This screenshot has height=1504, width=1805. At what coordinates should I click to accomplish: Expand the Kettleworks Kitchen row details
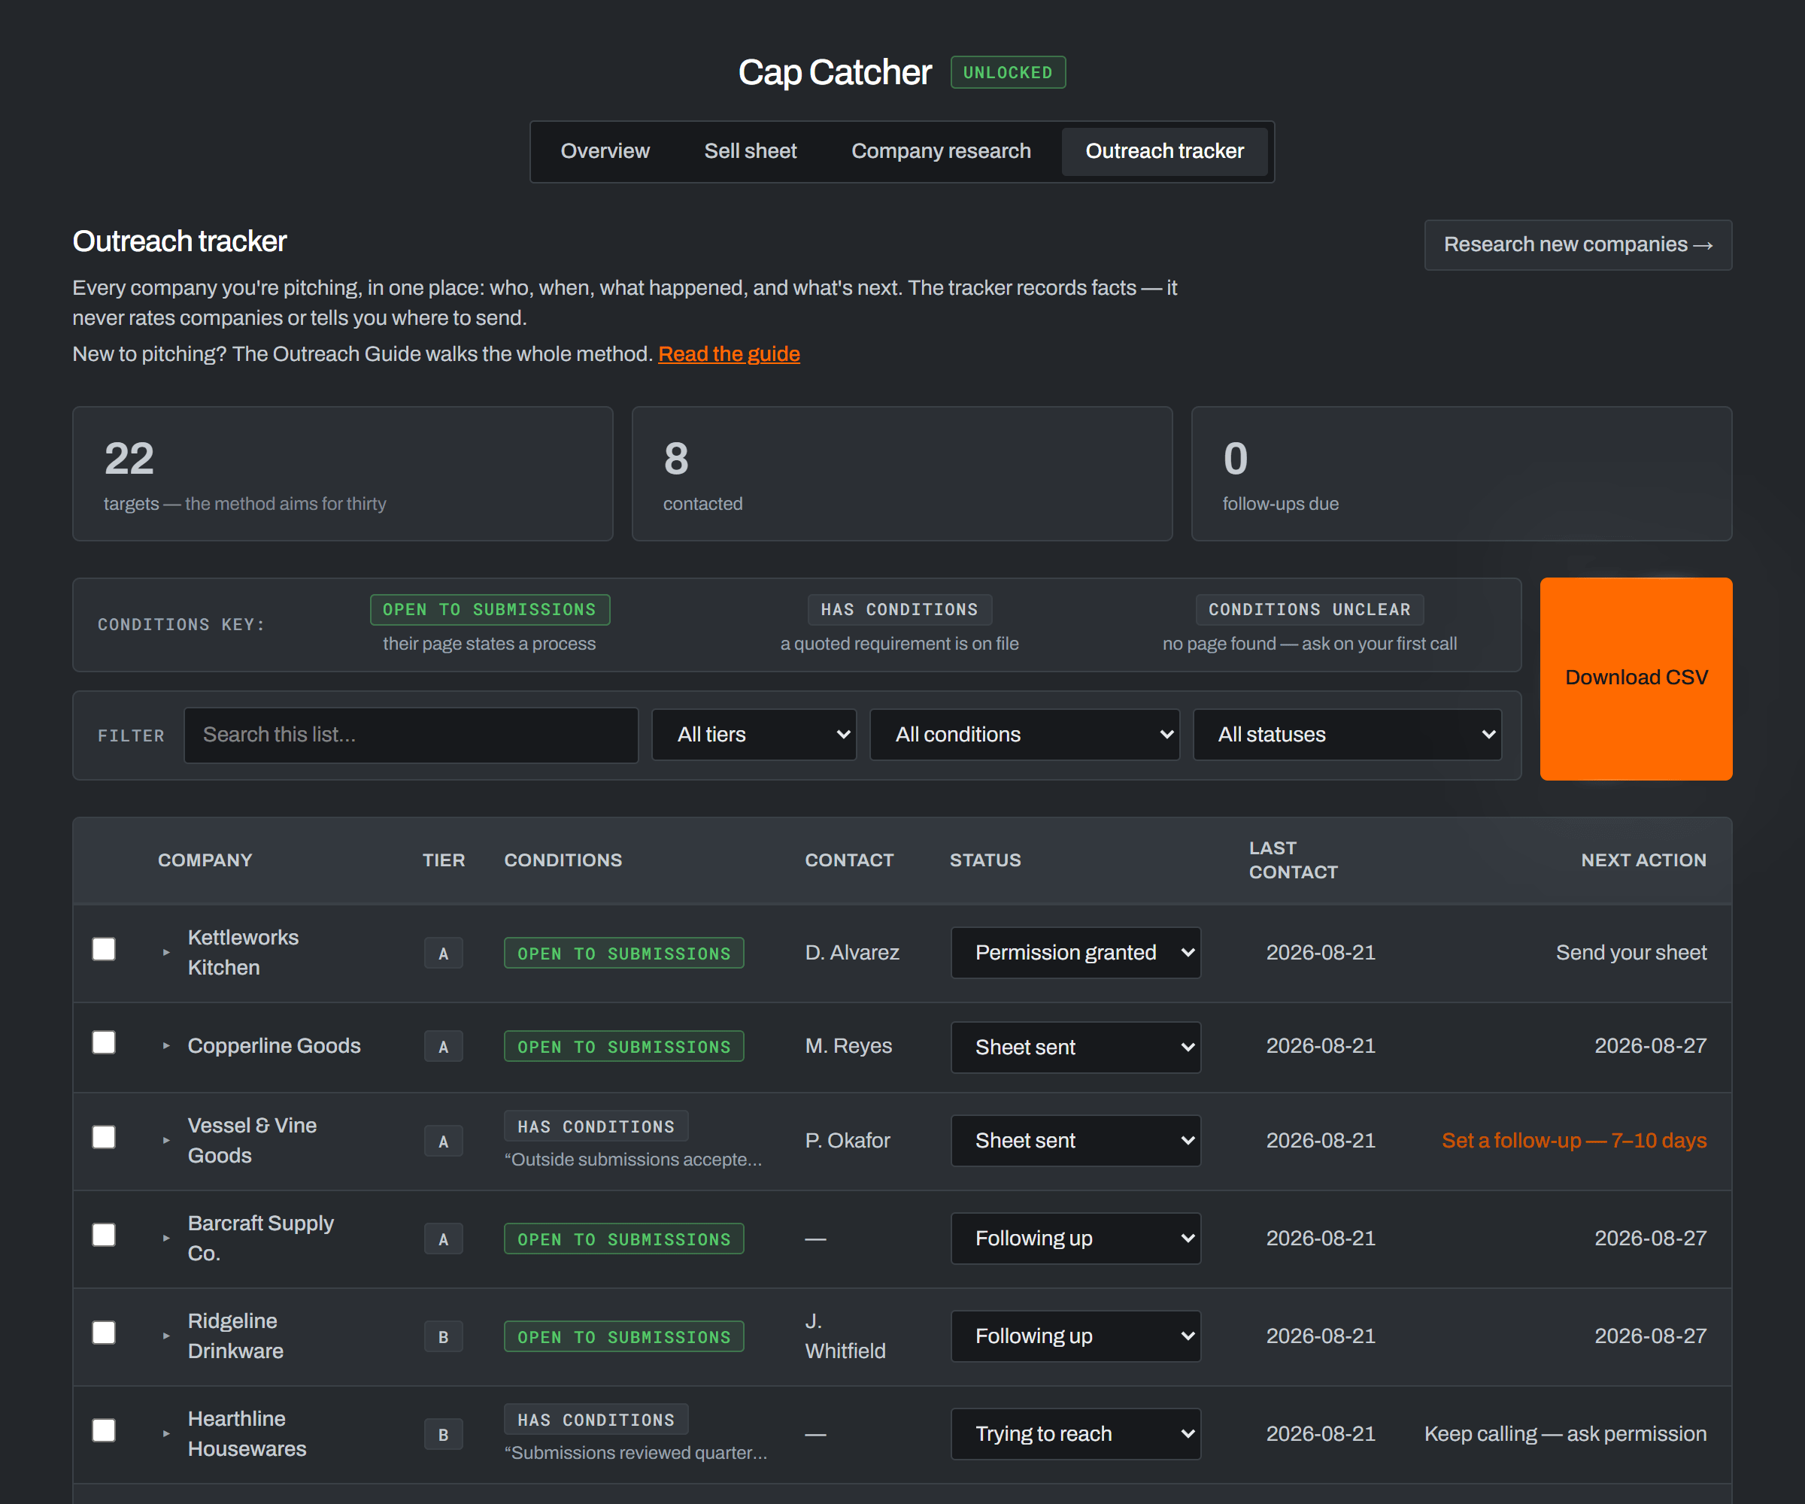(166, 952)
